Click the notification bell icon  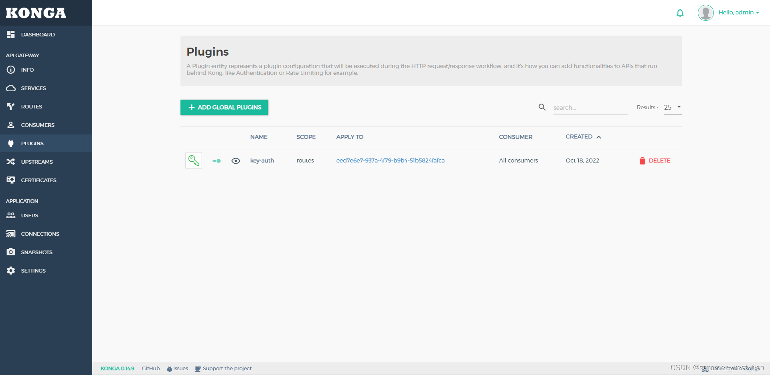pyautogui.click(x=680, y=12)
